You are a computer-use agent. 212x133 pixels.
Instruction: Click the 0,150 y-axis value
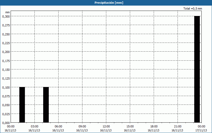[6, 70]
